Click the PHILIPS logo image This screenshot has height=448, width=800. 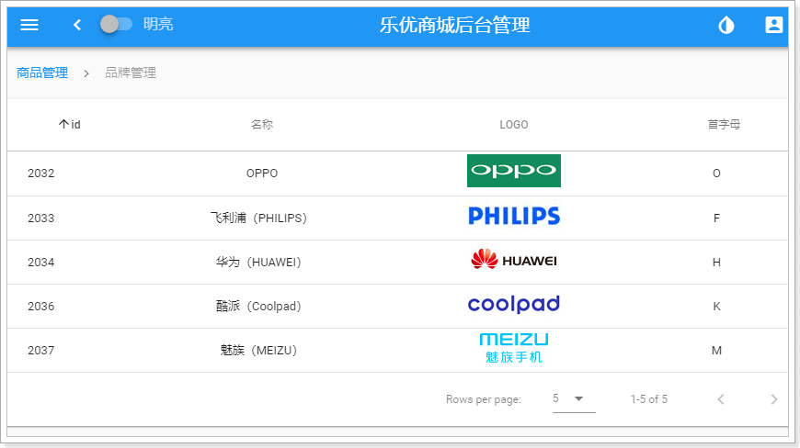[514, 217]
